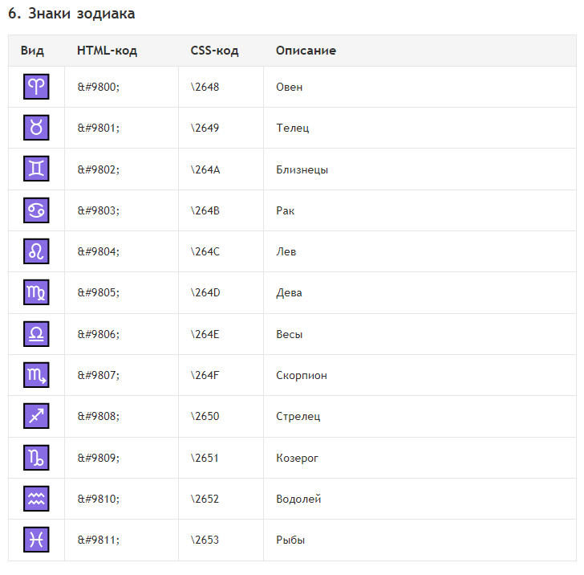Click the Описание column header

click(x=306, y=51)
